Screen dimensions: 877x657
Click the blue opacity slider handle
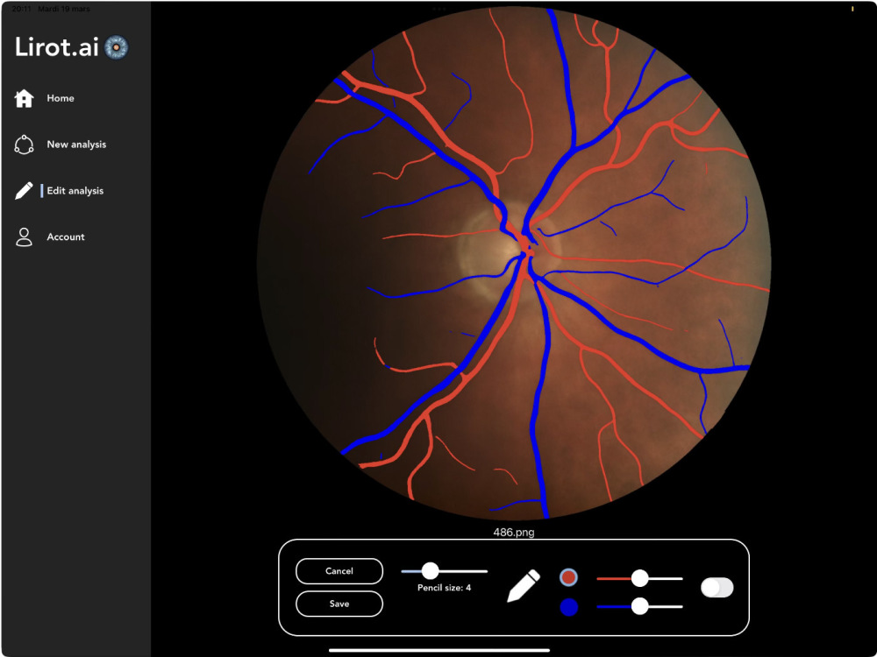point(640,606)
